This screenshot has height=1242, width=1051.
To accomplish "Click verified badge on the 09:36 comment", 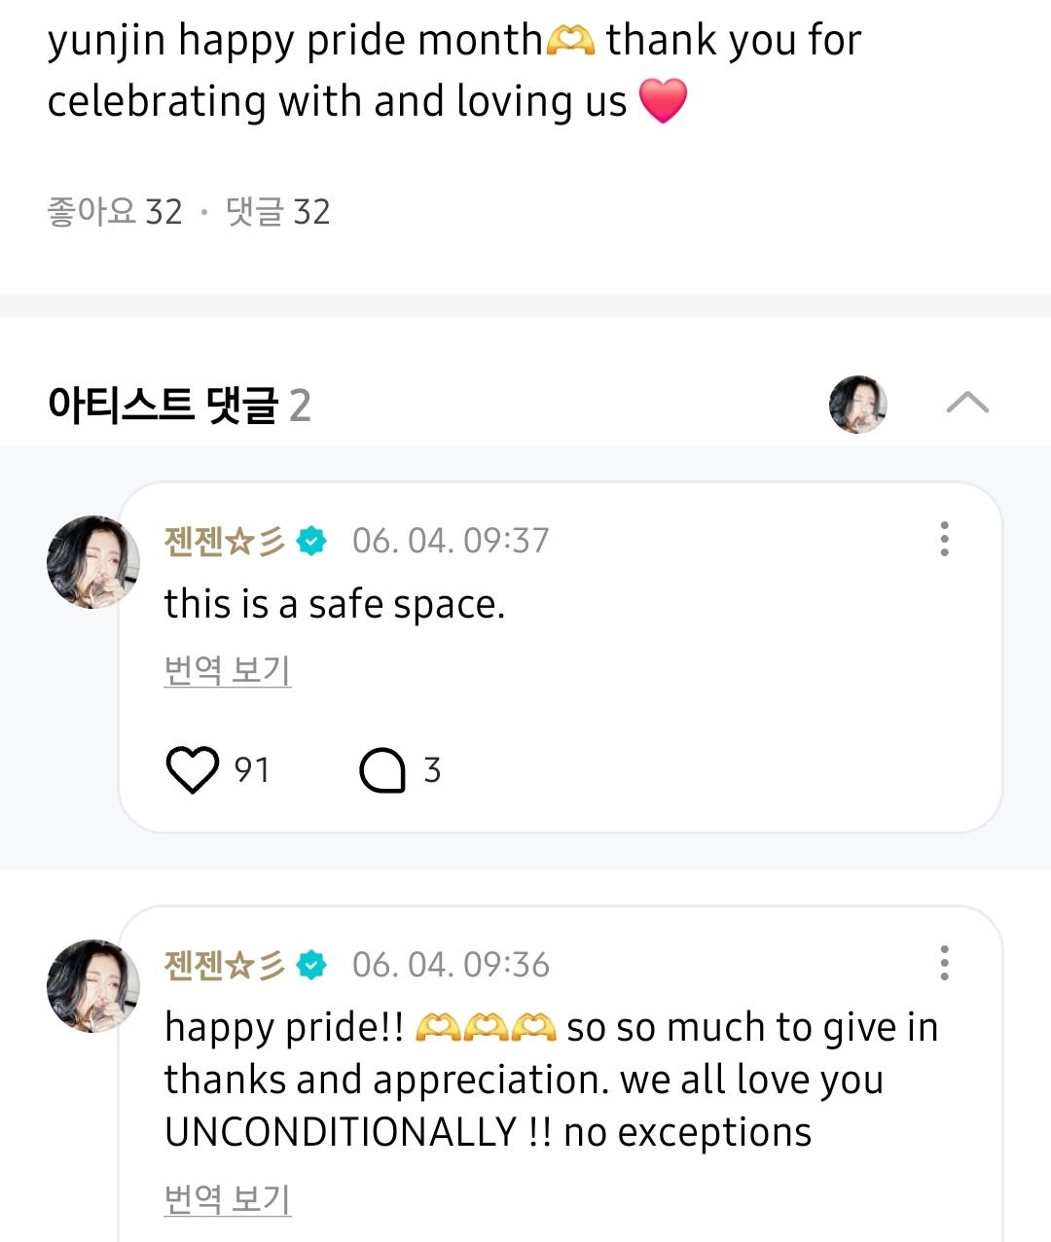I will (312, 965).
